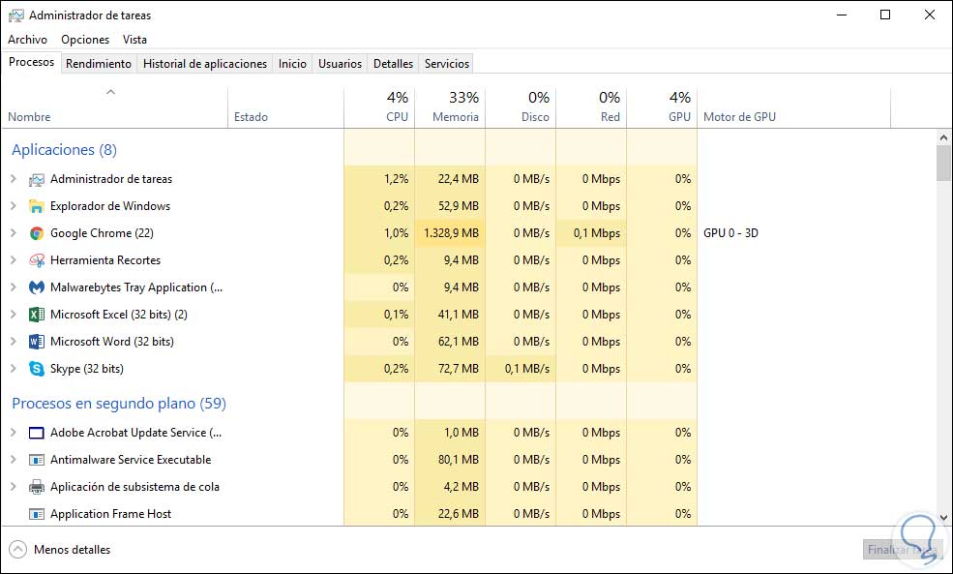This screenshot has height=574, width=953.
Task: Click the Malwarebytes Tray Application icon
Action: point(37,287)
